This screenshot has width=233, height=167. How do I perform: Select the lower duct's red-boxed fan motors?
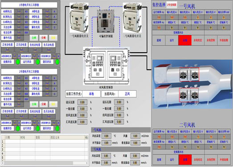(x=189, y=95)
